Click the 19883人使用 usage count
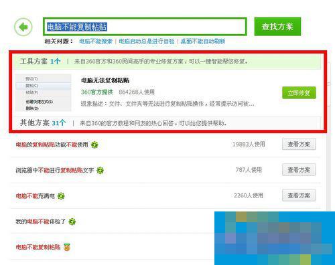This screenshot has width=335, height=265. (249, 144)
